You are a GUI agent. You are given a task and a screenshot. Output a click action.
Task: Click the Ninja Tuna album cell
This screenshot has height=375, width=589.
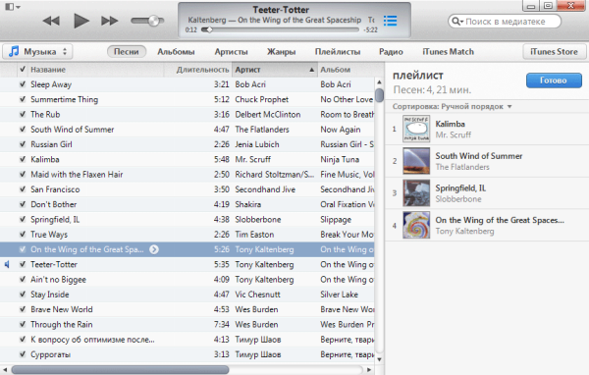coord(340,159)
